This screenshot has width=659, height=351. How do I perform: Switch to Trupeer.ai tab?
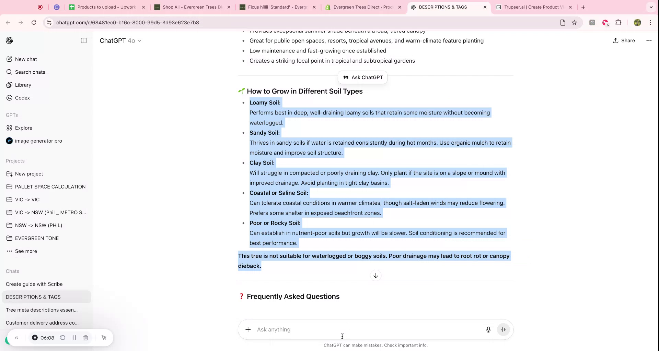[x=533, y=7]
